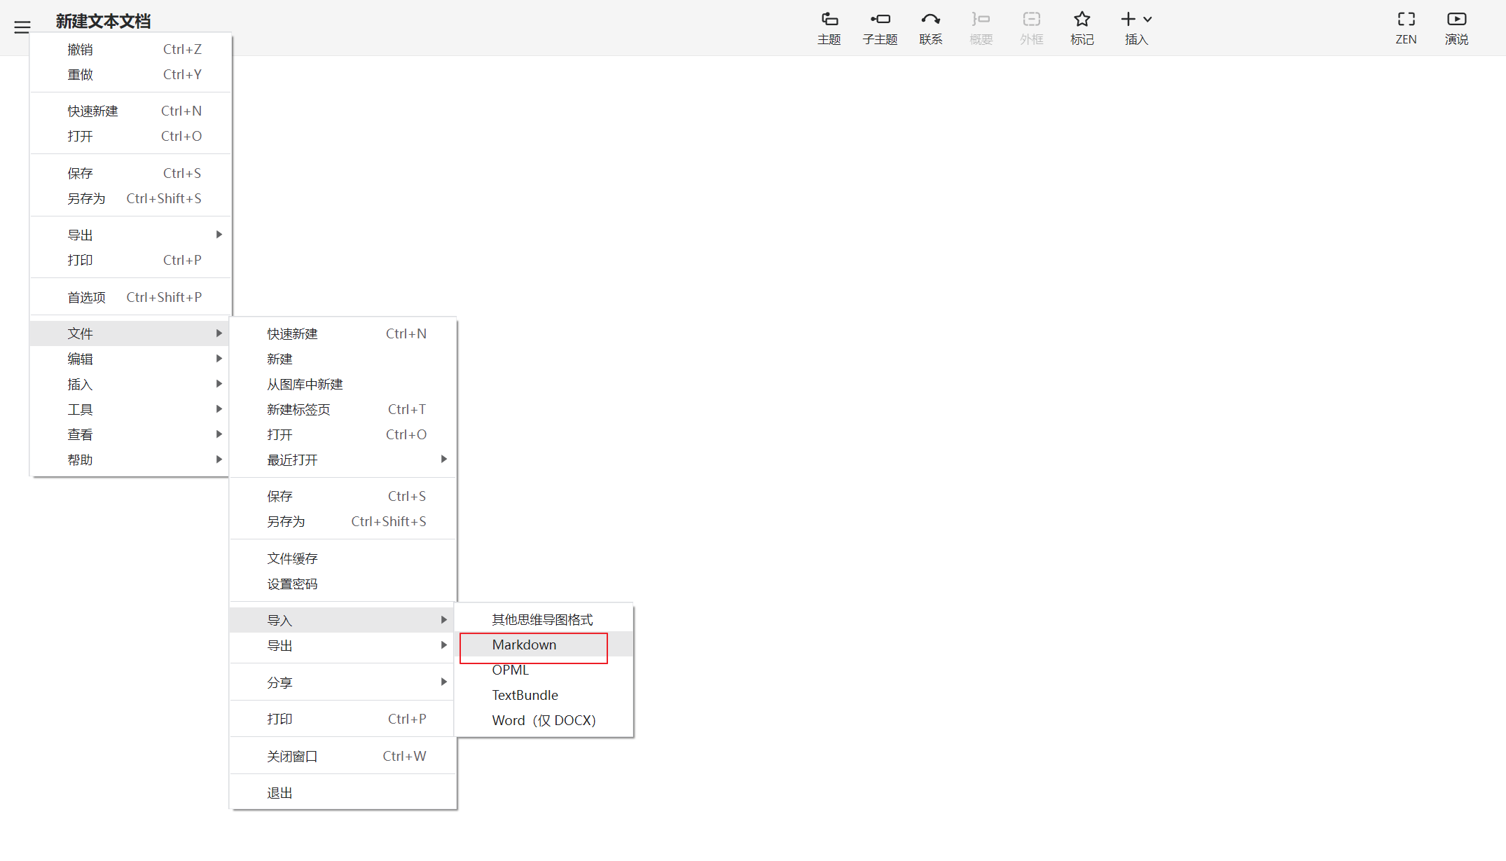Select OPML import format
The width and height of the screenshot is (1506, 861).
coord(511,670)
